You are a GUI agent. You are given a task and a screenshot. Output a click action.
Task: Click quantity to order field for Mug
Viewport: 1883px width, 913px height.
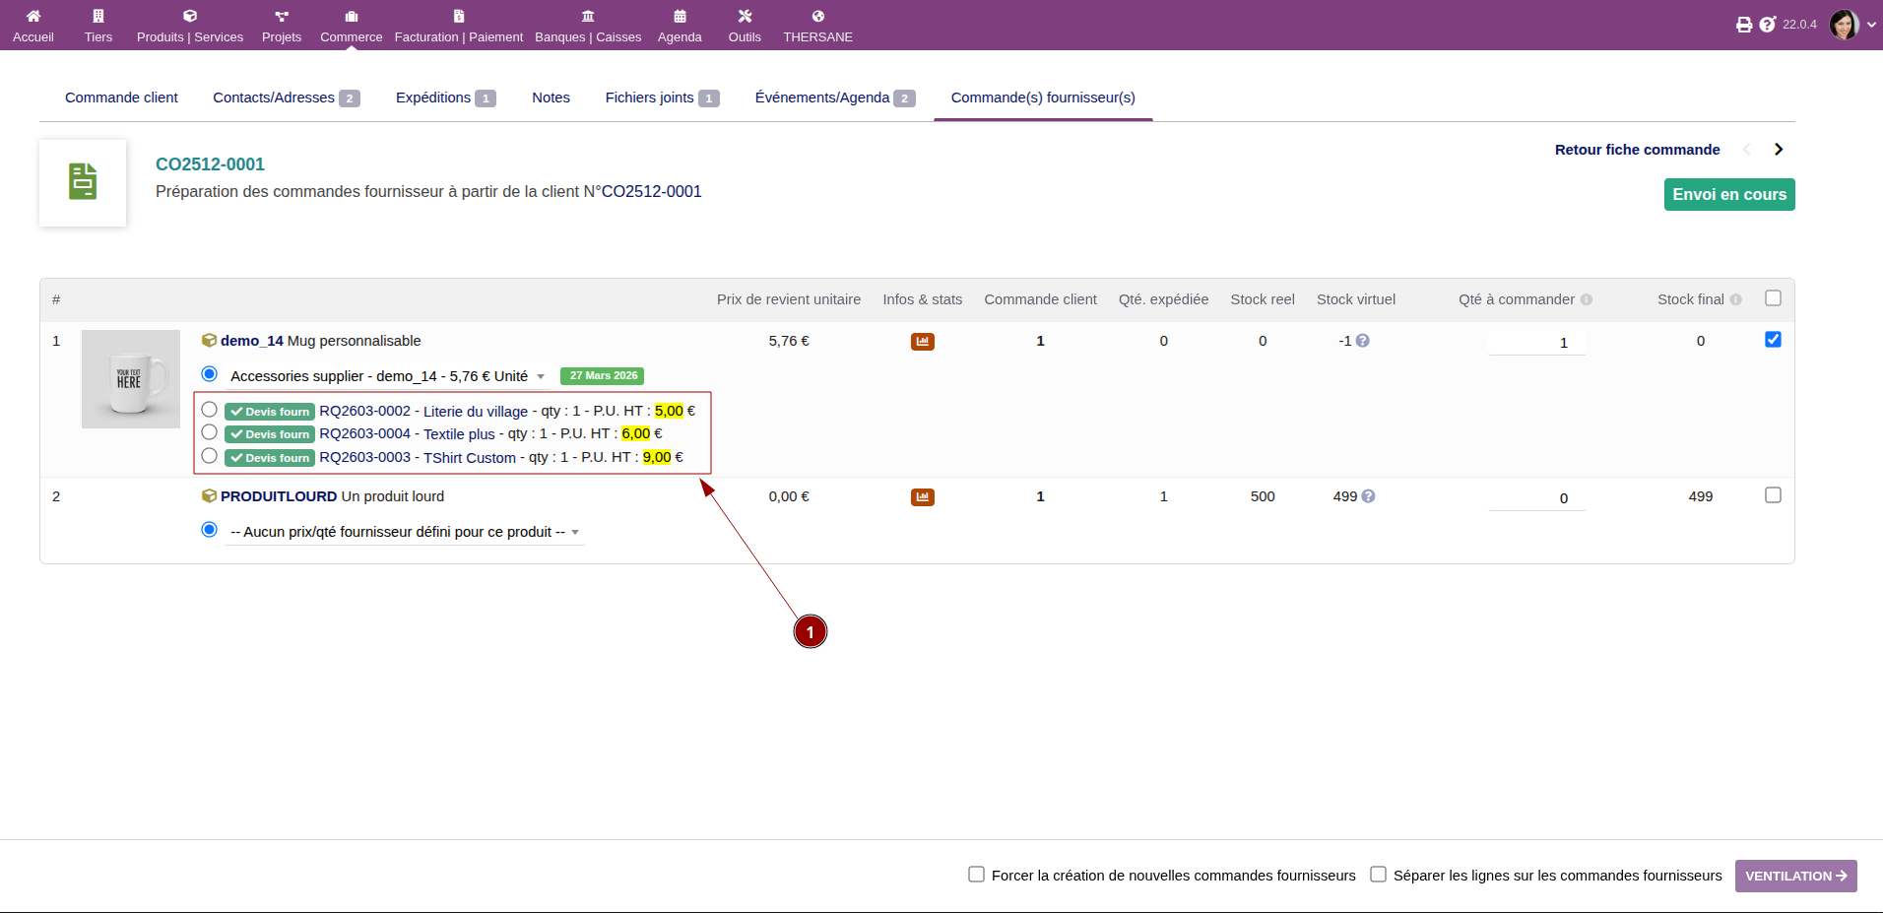(x=1536, y=343)
